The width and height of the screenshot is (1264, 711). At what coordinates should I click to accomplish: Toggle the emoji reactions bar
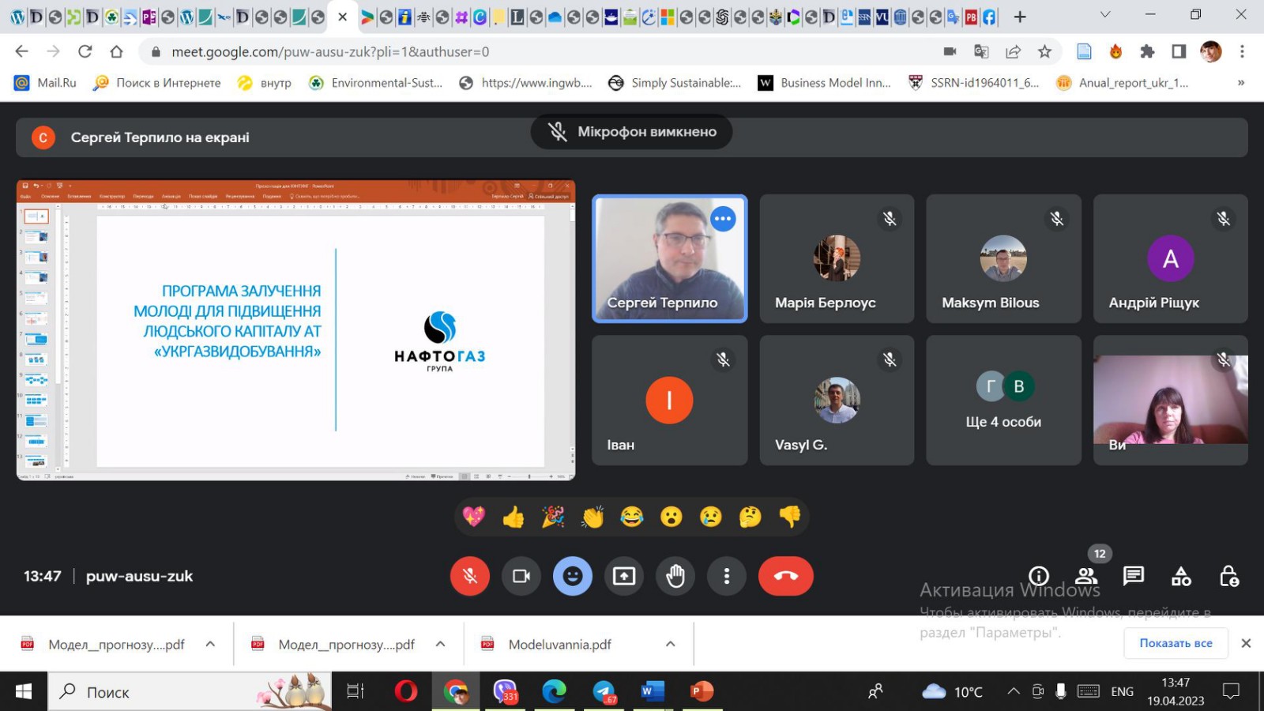click(573, 576)
